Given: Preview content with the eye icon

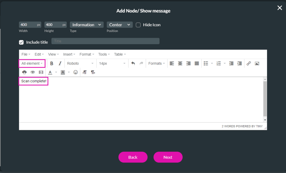Looking at the screenshot, I should coord(32,72).
